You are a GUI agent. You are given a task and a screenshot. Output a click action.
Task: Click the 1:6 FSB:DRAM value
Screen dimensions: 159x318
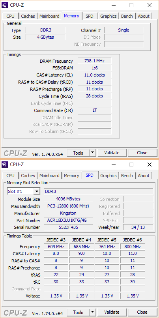pyautogui.click(x=95, y=68)
